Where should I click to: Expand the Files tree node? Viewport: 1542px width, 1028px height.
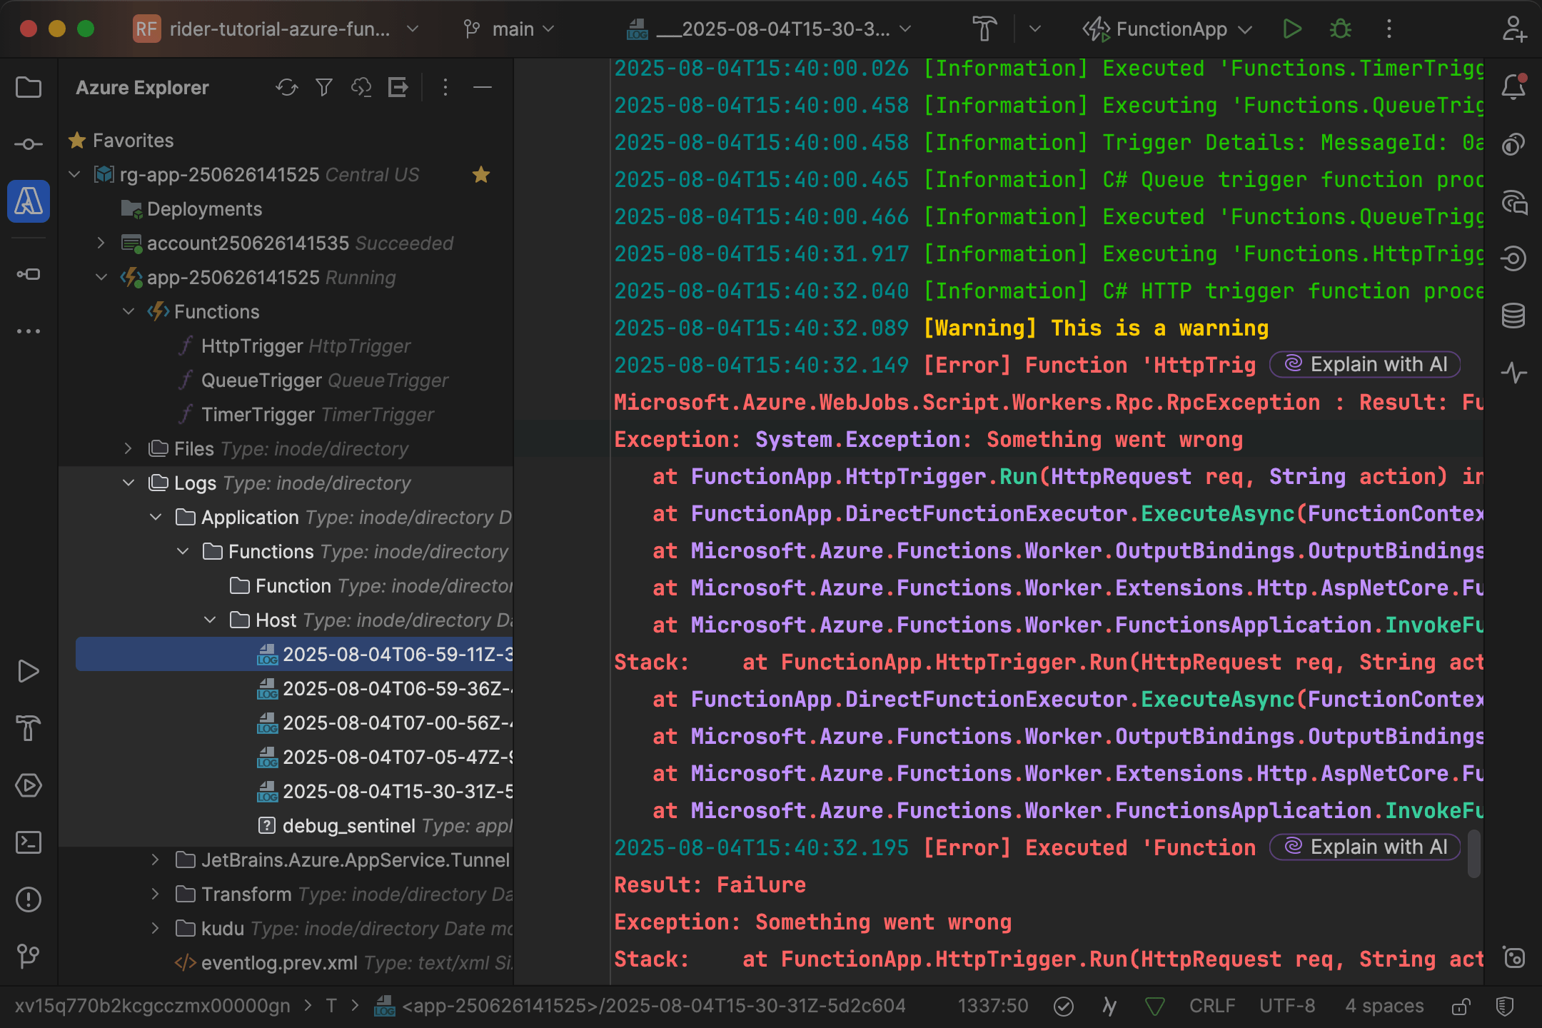pos(129,449)
